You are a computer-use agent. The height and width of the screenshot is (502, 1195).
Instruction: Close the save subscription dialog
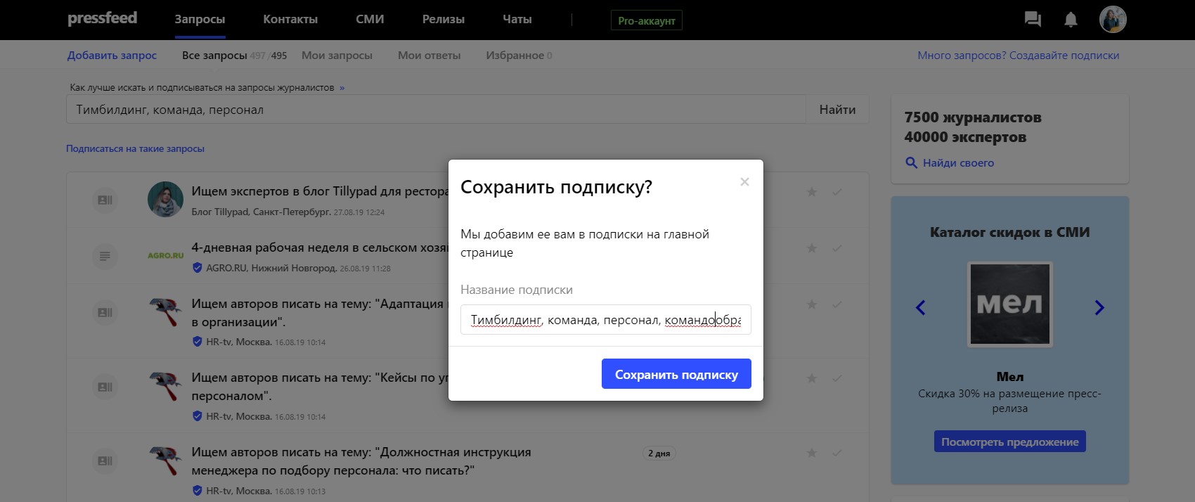coord(744,182)
